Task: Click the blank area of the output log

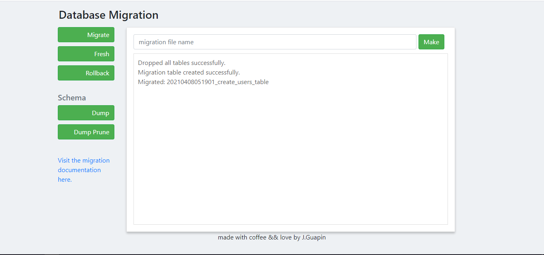Action: pos(291,159)
